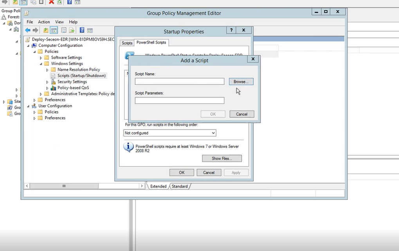Collapse the Windows Settings node

(x=40, y=63)
